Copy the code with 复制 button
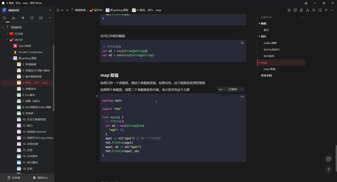This screenshot has height=182, width=337. coord(232,89)
